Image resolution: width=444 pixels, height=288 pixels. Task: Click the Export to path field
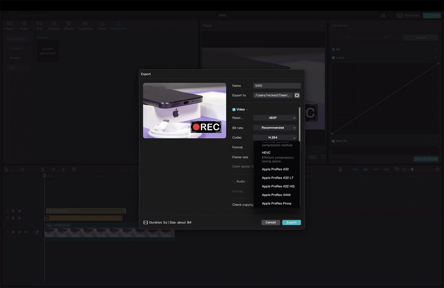pos(273,95)
